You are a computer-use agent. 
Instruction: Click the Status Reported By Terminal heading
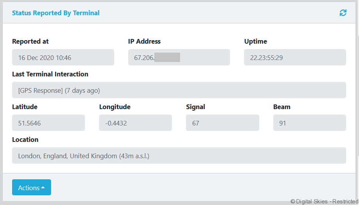pyautogui.click(x=56, y=13)
